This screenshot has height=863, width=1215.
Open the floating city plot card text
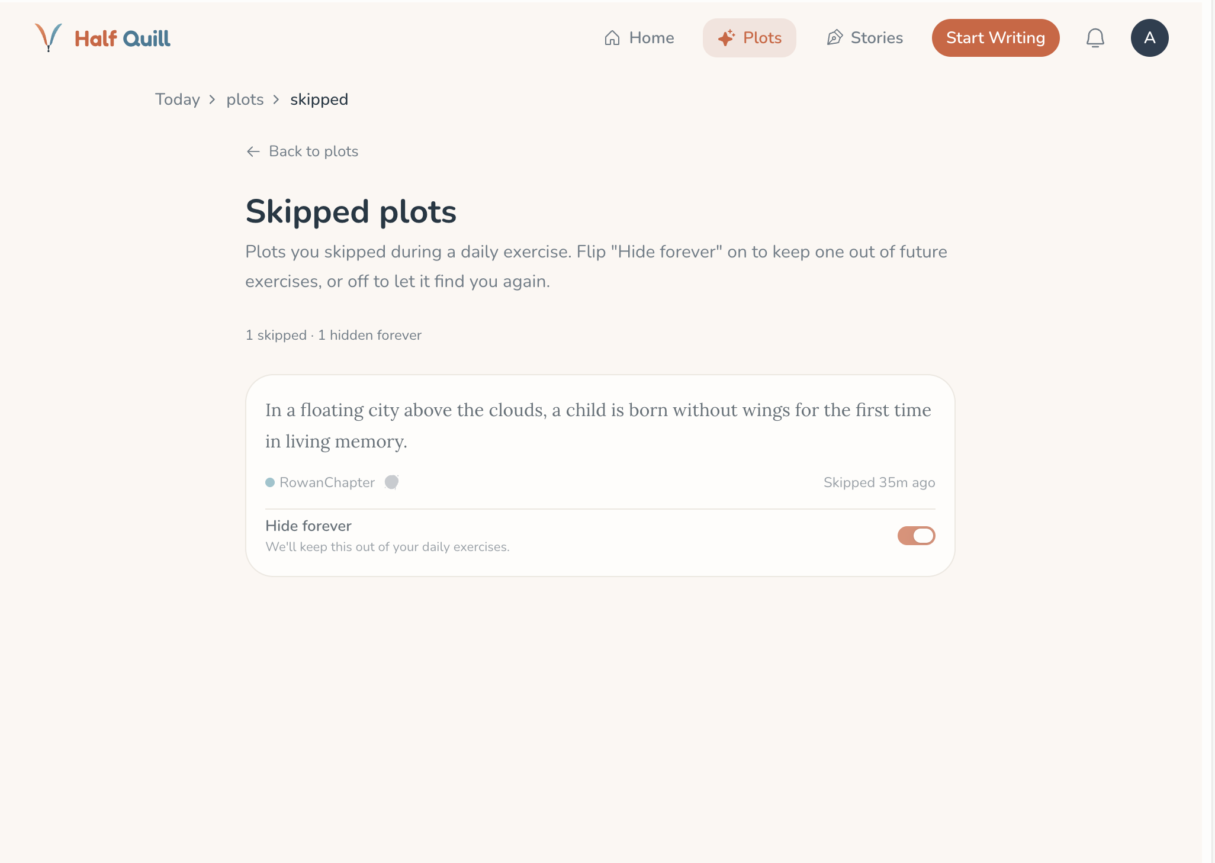click(598, 426)
